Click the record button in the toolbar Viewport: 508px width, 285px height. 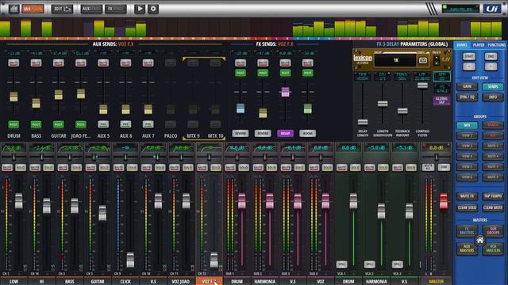pyautogui.click(x=153, y=9)
